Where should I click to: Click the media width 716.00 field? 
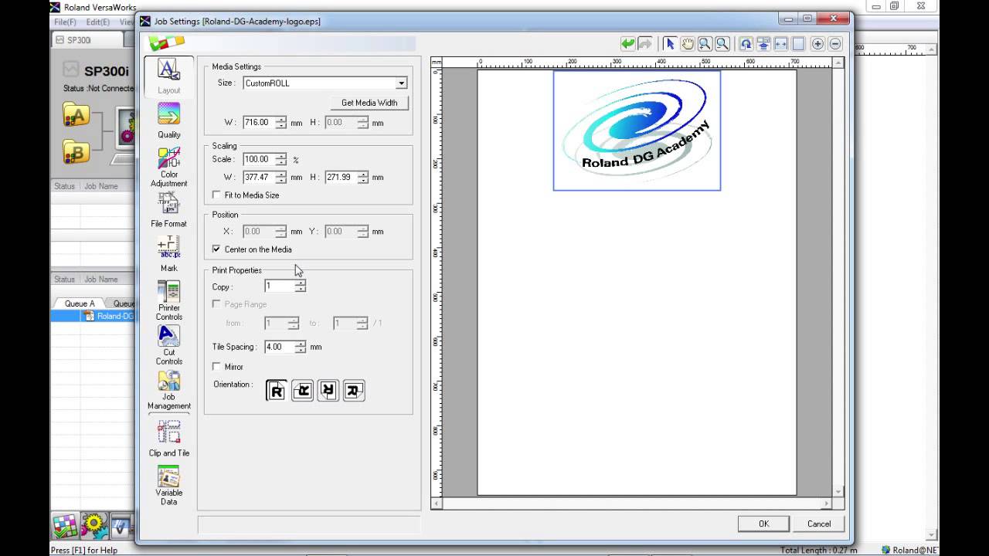[x=259, y=122]
